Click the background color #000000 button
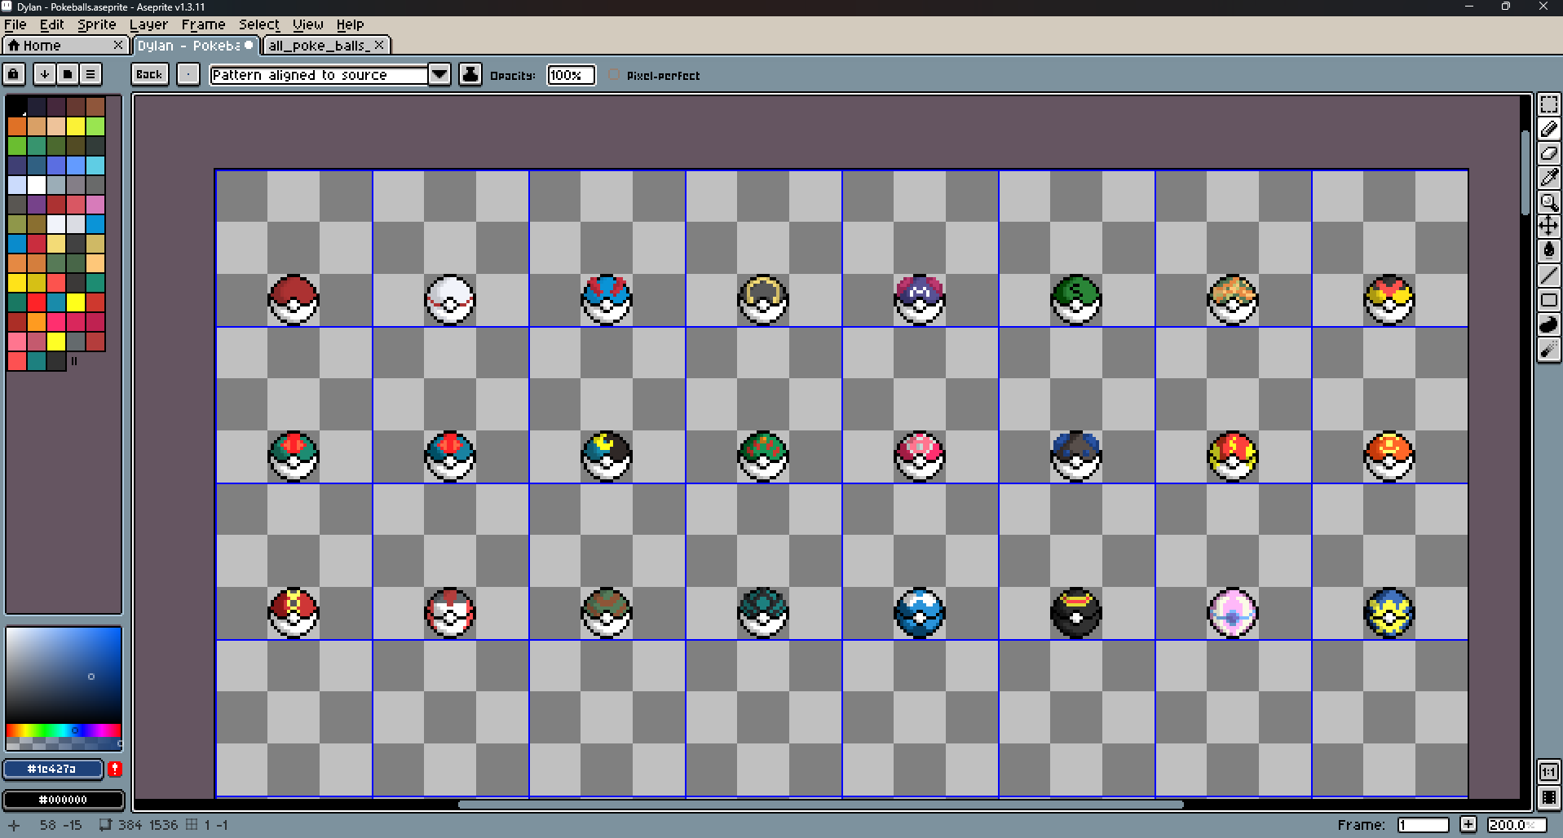 tap(64, 800)
